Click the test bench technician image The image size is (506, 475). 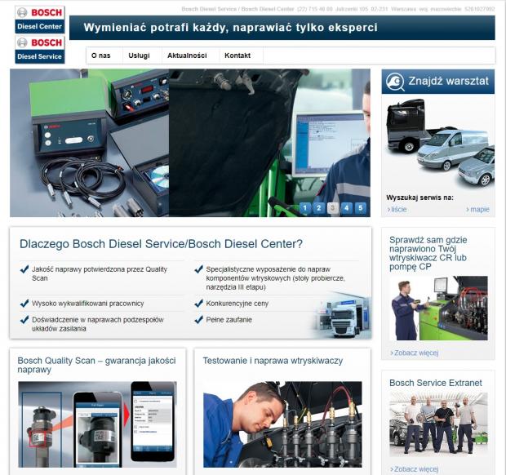coord(438,309)
